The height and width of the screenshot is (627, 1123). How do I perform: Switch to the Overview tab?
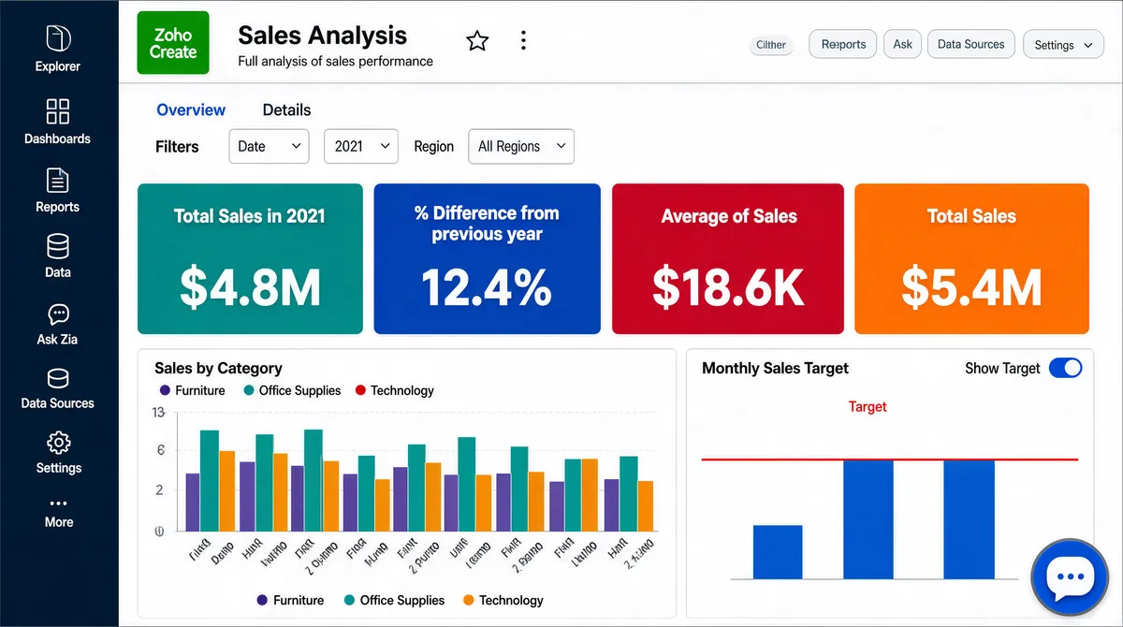[191, 109]
